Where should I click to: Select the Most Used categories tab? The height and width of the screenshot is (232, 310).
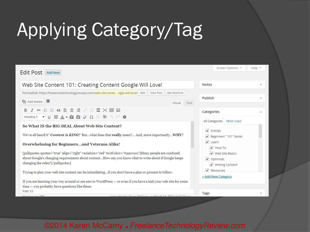click(233, 121)
